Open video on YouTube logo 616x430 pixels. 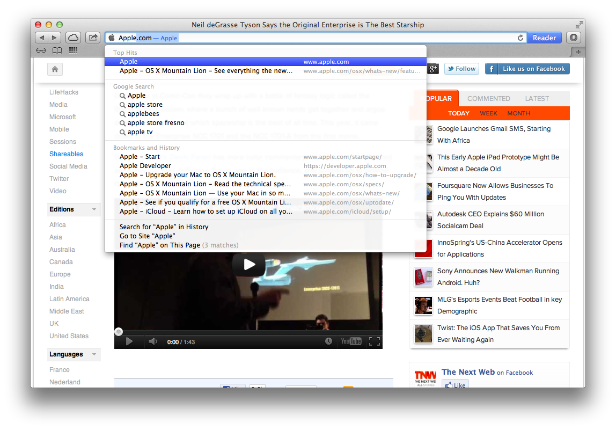pyautogui.click(x=351, y=341)
